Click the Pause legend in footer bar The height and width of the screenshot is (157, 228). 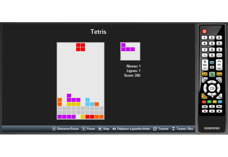pyautogui.click(x=88, y=129)
